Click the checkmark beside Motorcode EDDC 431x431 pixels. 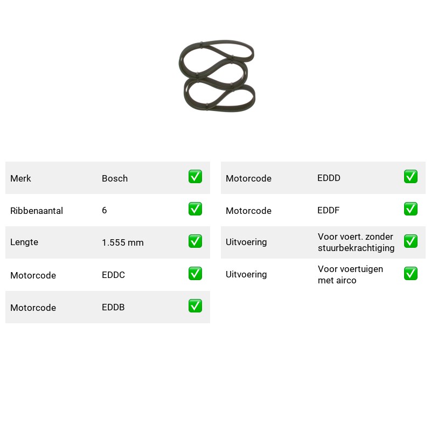coord(195,274)
